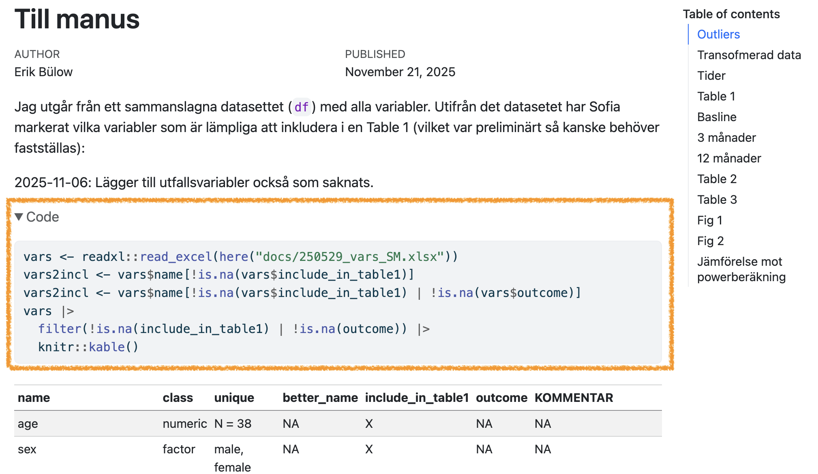This screenshot has width=818, height=474.
Task: Open Outliers section in table of contents
Action: [718, 34]
